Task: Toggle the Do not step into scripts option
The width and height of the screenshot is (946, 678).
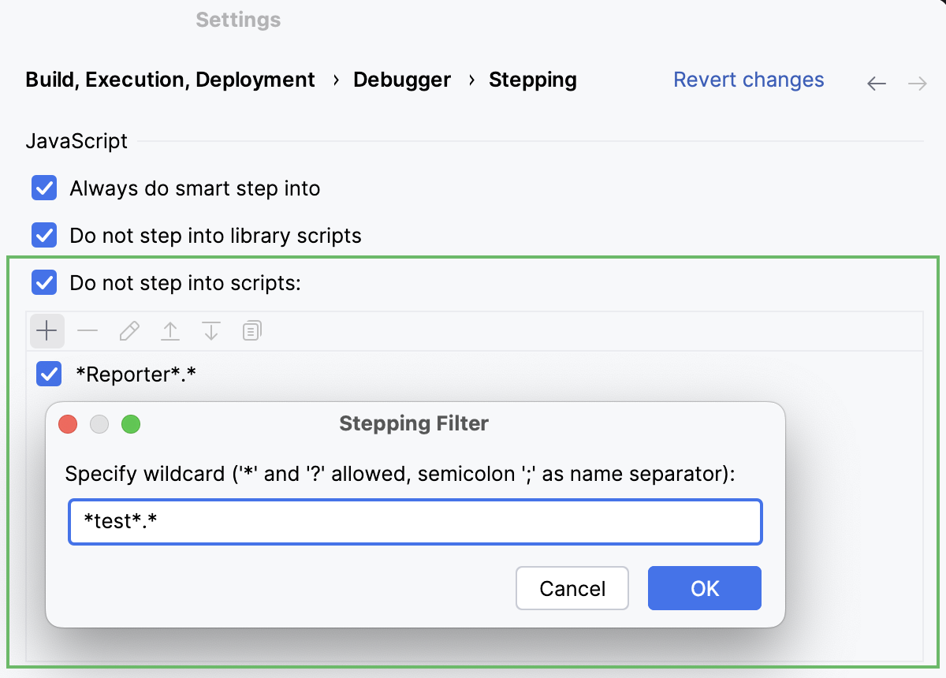Action: click(44, 282)
